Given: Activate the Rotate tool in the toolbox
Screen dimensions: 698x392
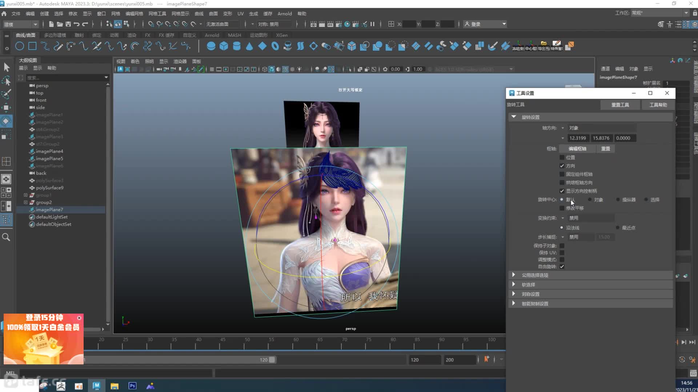Looking at the screenshot, I should click(x=6, y=121).
